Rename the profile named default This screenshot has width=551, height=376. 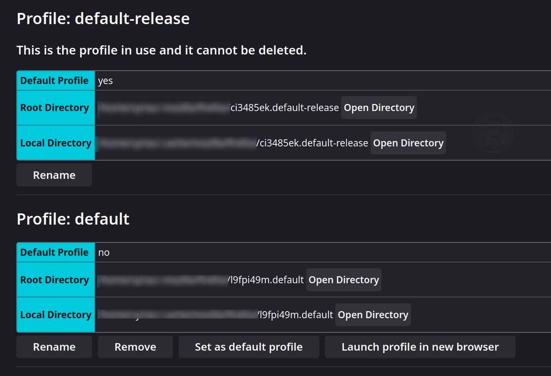(x=54, y=347)
